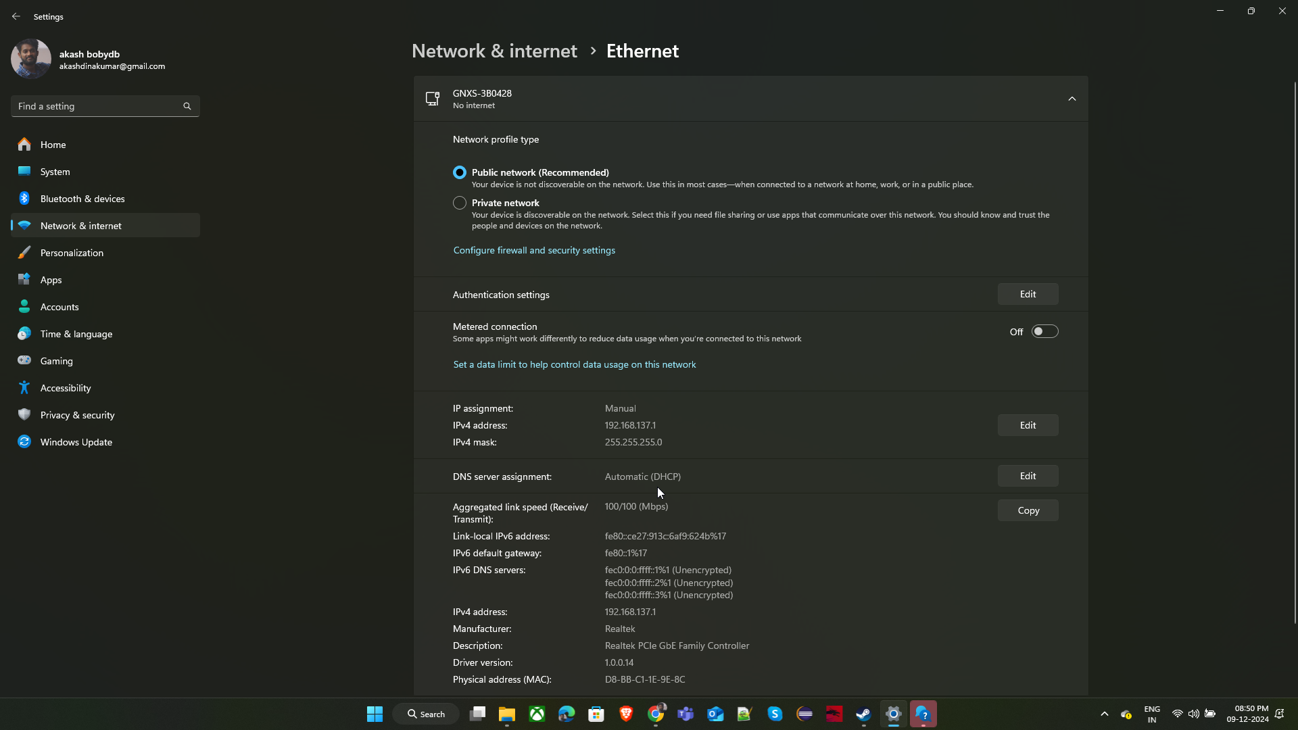Image resolution: width=1298 pixels, height=730 pixels.
Task: Edit the IP assignment settings
Action: [x=1028, y=425]
